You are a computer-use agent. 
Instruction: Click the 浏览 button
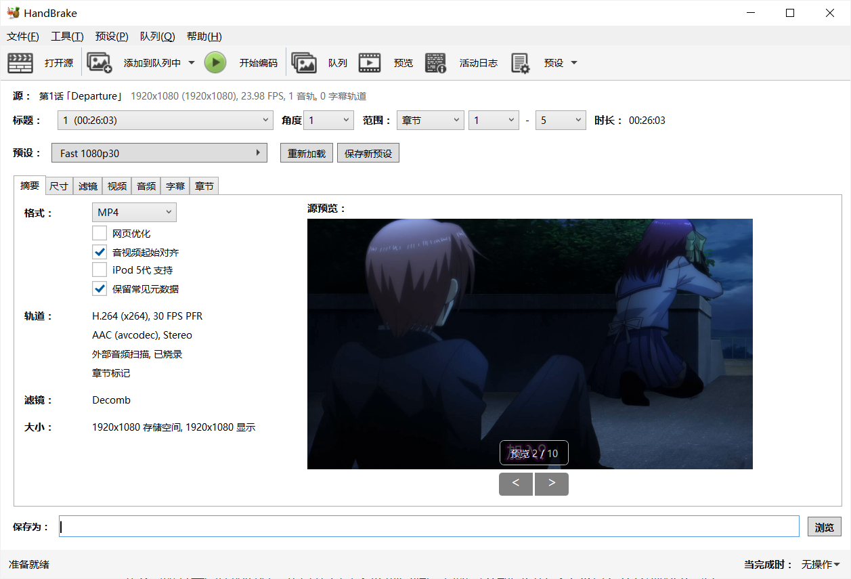pos(825,527)
